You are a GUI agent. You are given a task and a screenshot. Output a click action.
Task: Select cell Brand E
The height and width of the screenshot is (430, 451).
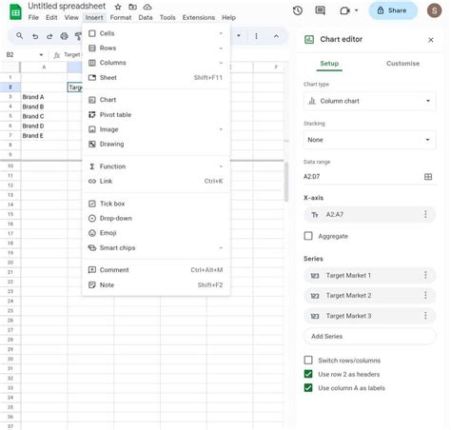pos(44,136)
